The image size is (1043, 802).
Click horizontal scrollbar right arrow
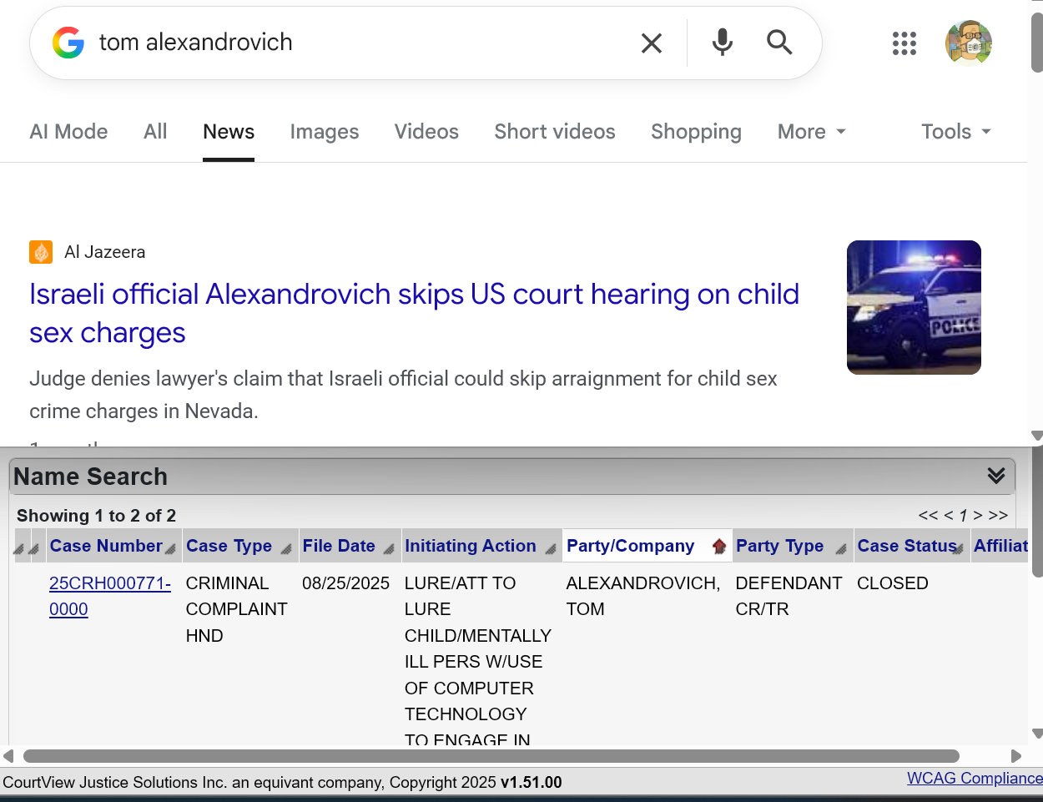coord(1016,756)
